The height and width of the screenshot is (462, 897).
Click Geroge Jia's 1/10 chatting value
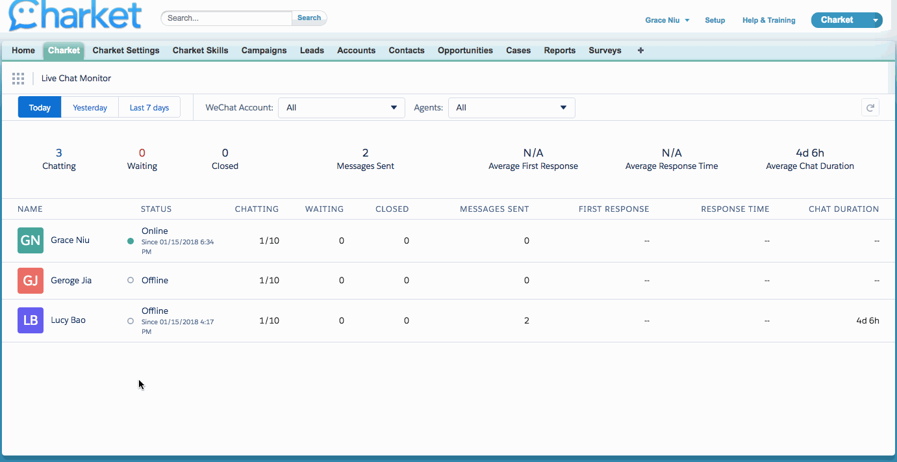[269, 281]
